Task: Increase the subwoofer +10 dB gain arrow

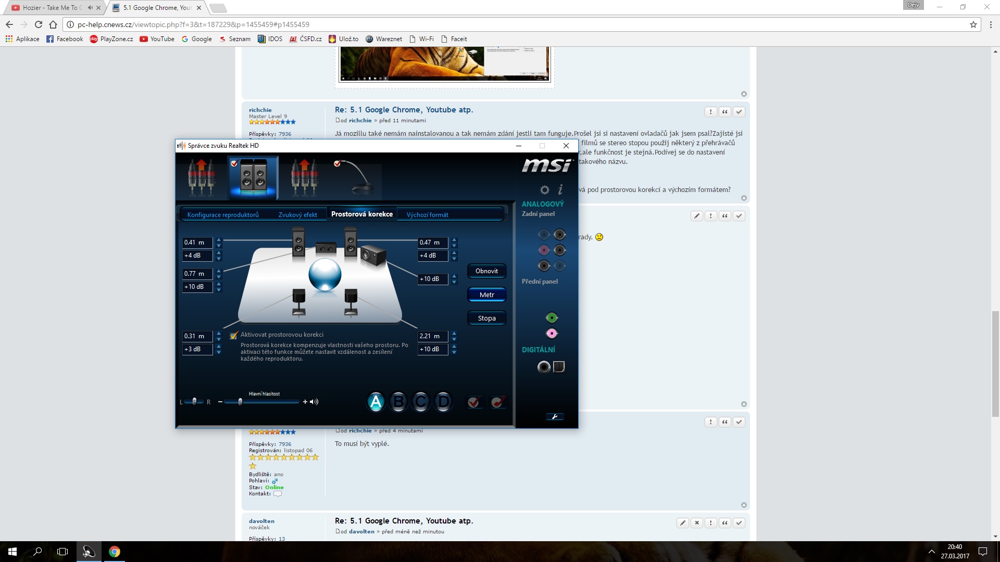Action: (454, 276)
